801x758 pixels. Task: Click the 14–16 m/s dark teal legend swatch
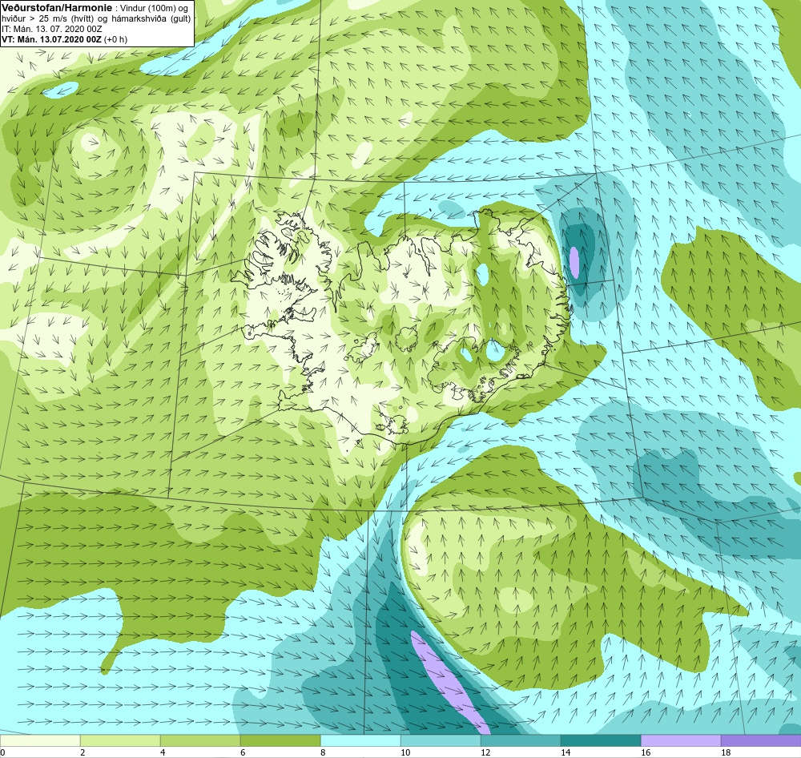pyautogui.click(x=601, y=740)
